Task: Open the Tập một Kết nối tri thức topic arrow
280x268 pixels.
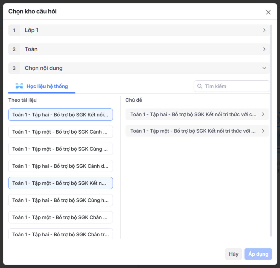Action: pos(263,131)
